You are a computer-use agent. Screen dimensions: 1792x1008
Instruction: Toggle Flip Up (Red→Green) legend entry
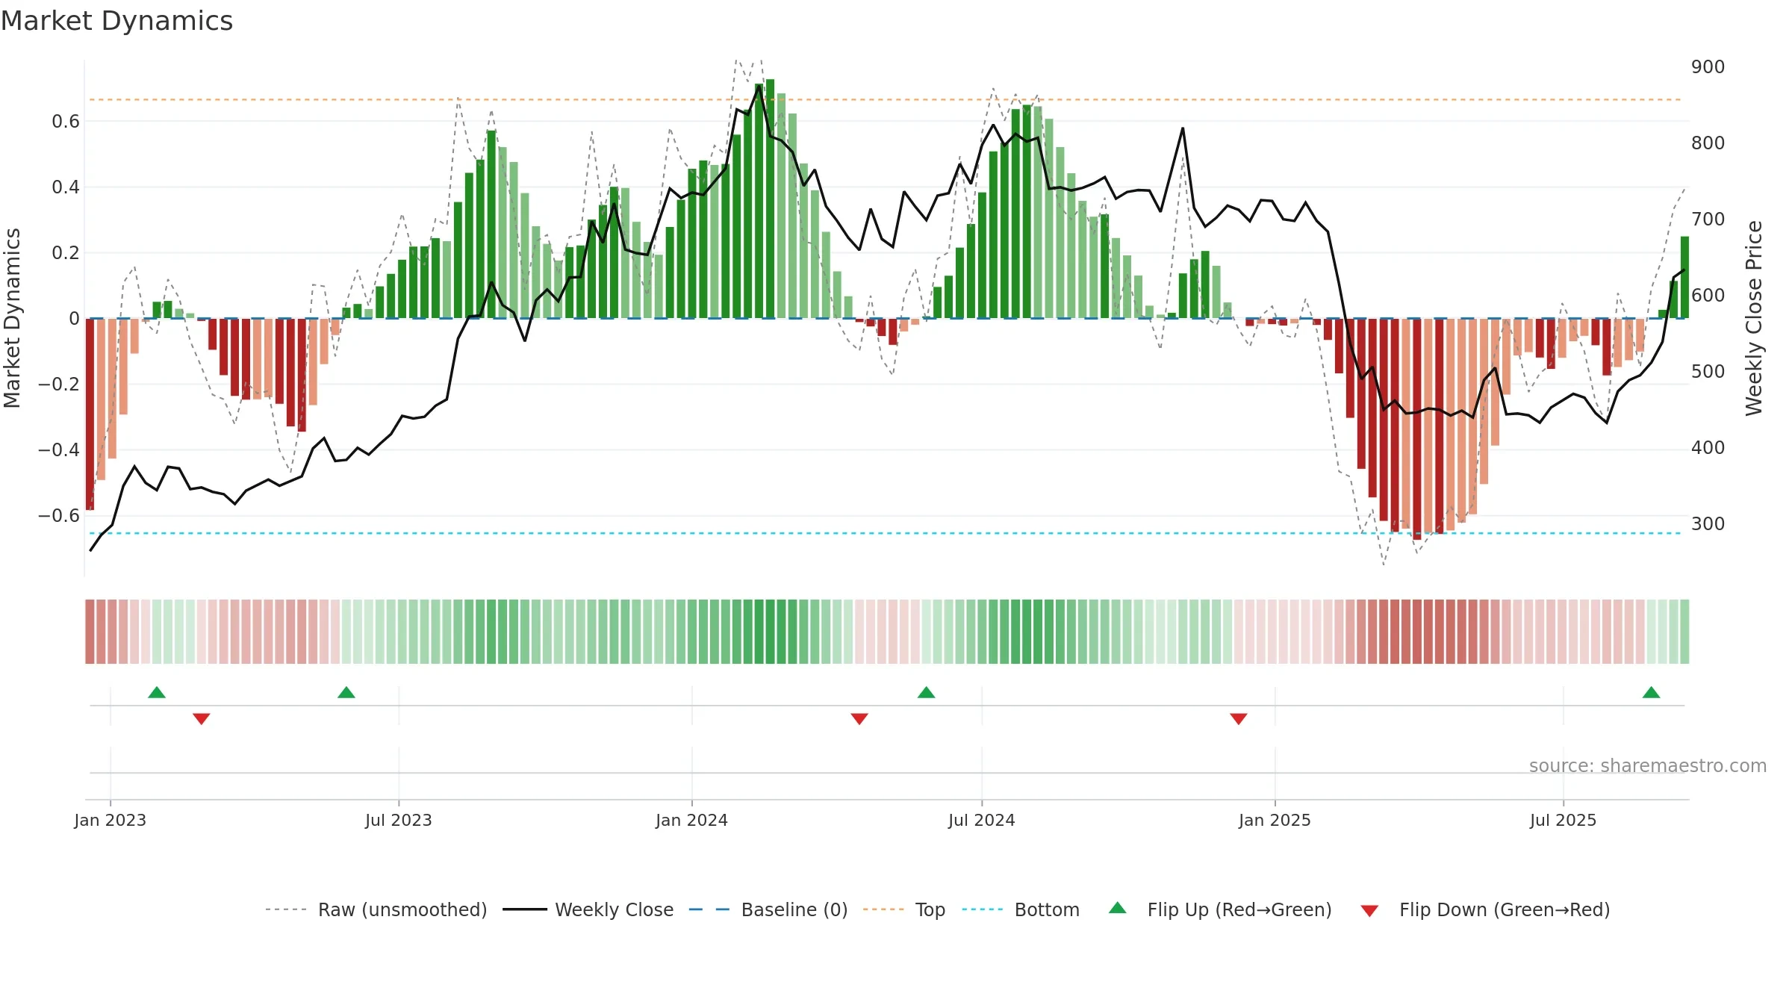1220,909
